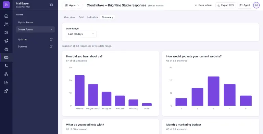The height and width of the screenshot is (134, 263).
Task: Switch to Grid tab
Action: (x=81, y=17)
